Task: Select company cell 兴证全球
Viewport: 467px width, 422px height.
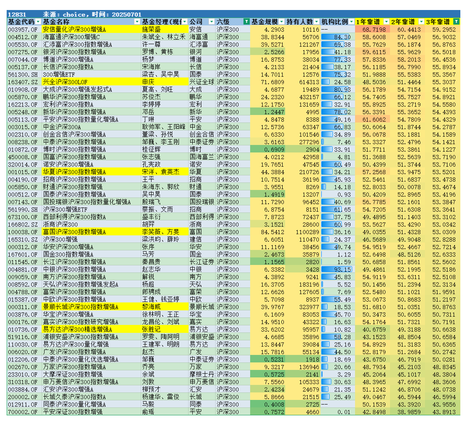Action: (202, 82)
